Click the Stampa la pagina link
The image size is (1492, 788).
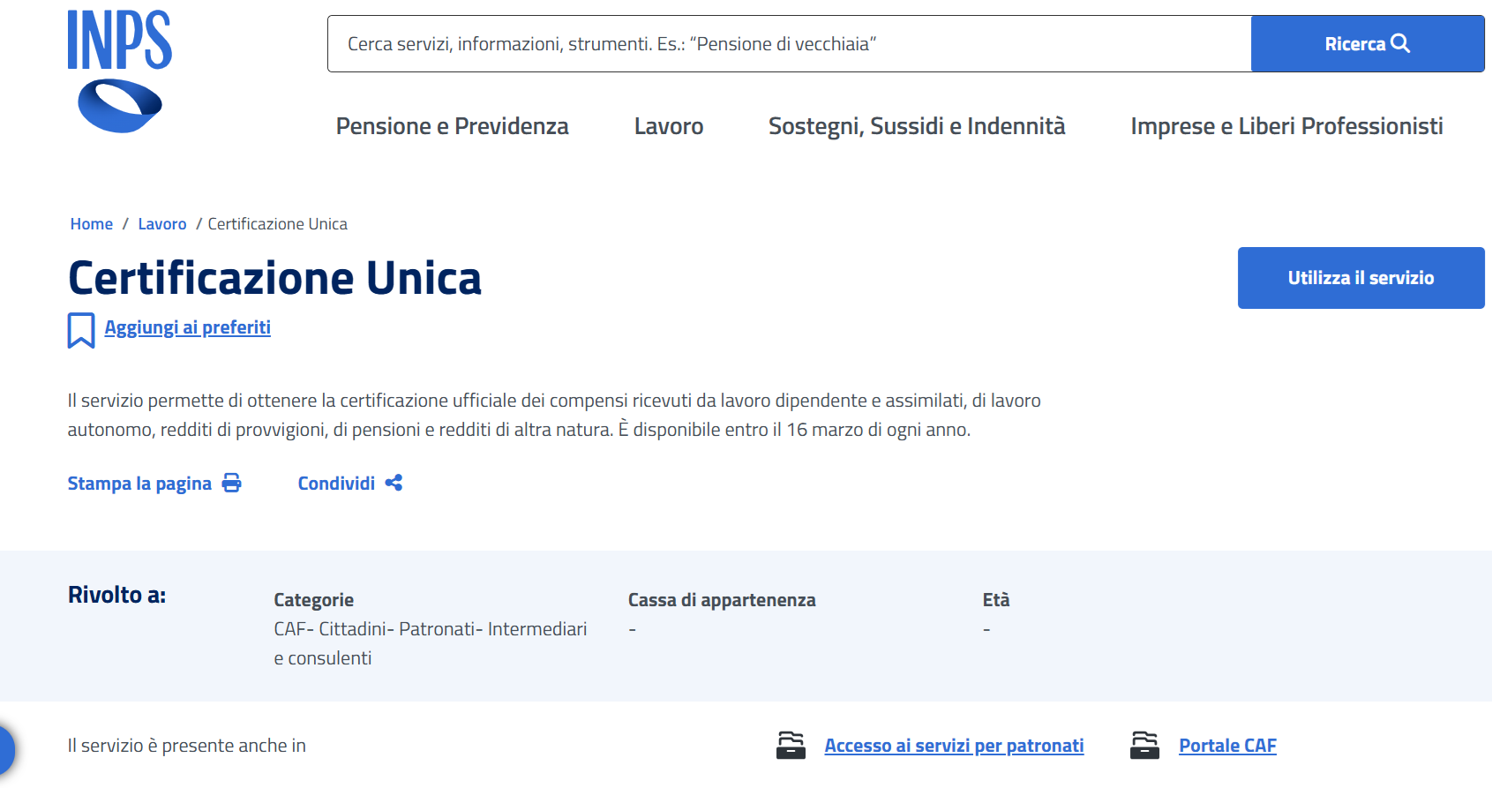click(139, 484)
